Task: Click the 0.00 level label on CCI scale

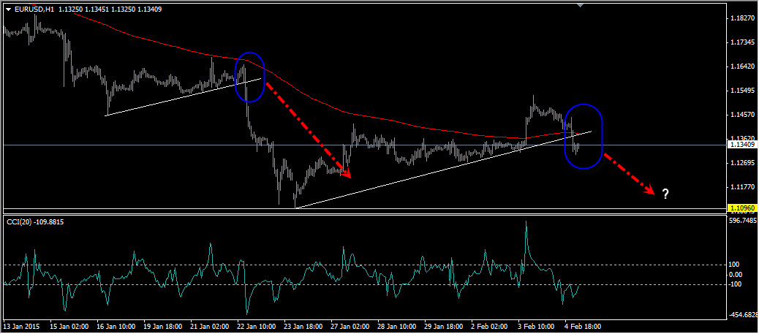Action: click(x=736, y=275)
